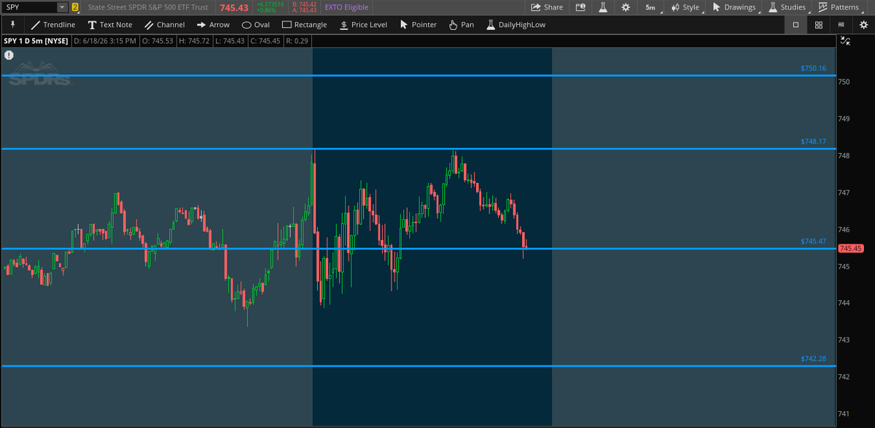Switch to the Pointer tool
The image size is (875, 428).
(419, 25)
